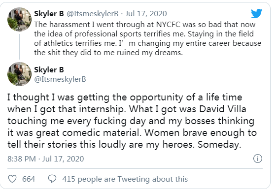The height and width of the screenshot is (192, 276).
Task: Click the bold Skyler B name in main tweet
Action: click(49, 70)
